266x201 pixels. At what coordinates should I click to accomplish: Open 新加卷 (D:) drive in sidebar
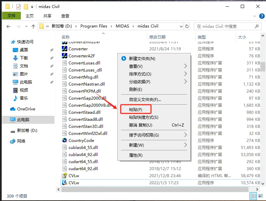(x=24, y=131)
